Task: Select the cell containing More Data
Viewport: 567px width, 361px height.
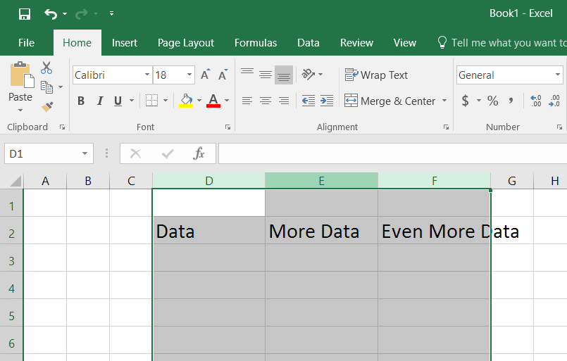Action: pos(321,230)
